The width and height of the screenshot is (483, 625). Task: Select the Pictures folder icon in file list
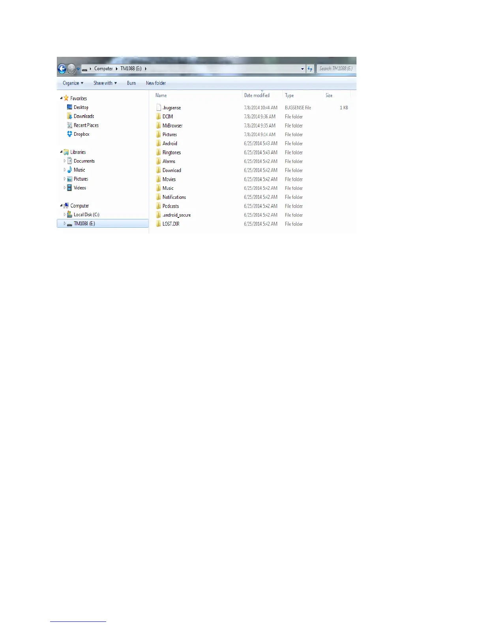(x=158, y=135)
